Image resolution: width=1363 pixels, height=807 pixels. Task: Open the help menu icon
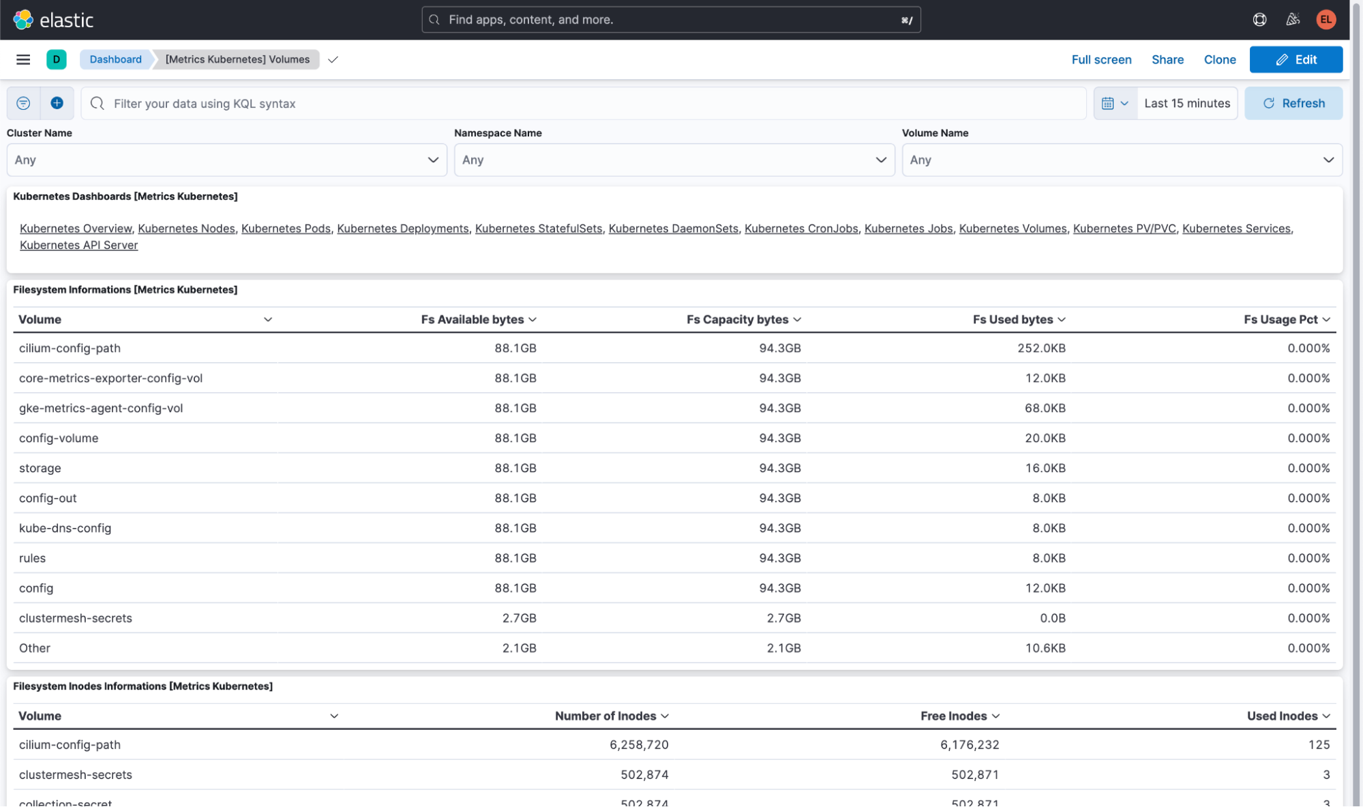[1259, 20]
